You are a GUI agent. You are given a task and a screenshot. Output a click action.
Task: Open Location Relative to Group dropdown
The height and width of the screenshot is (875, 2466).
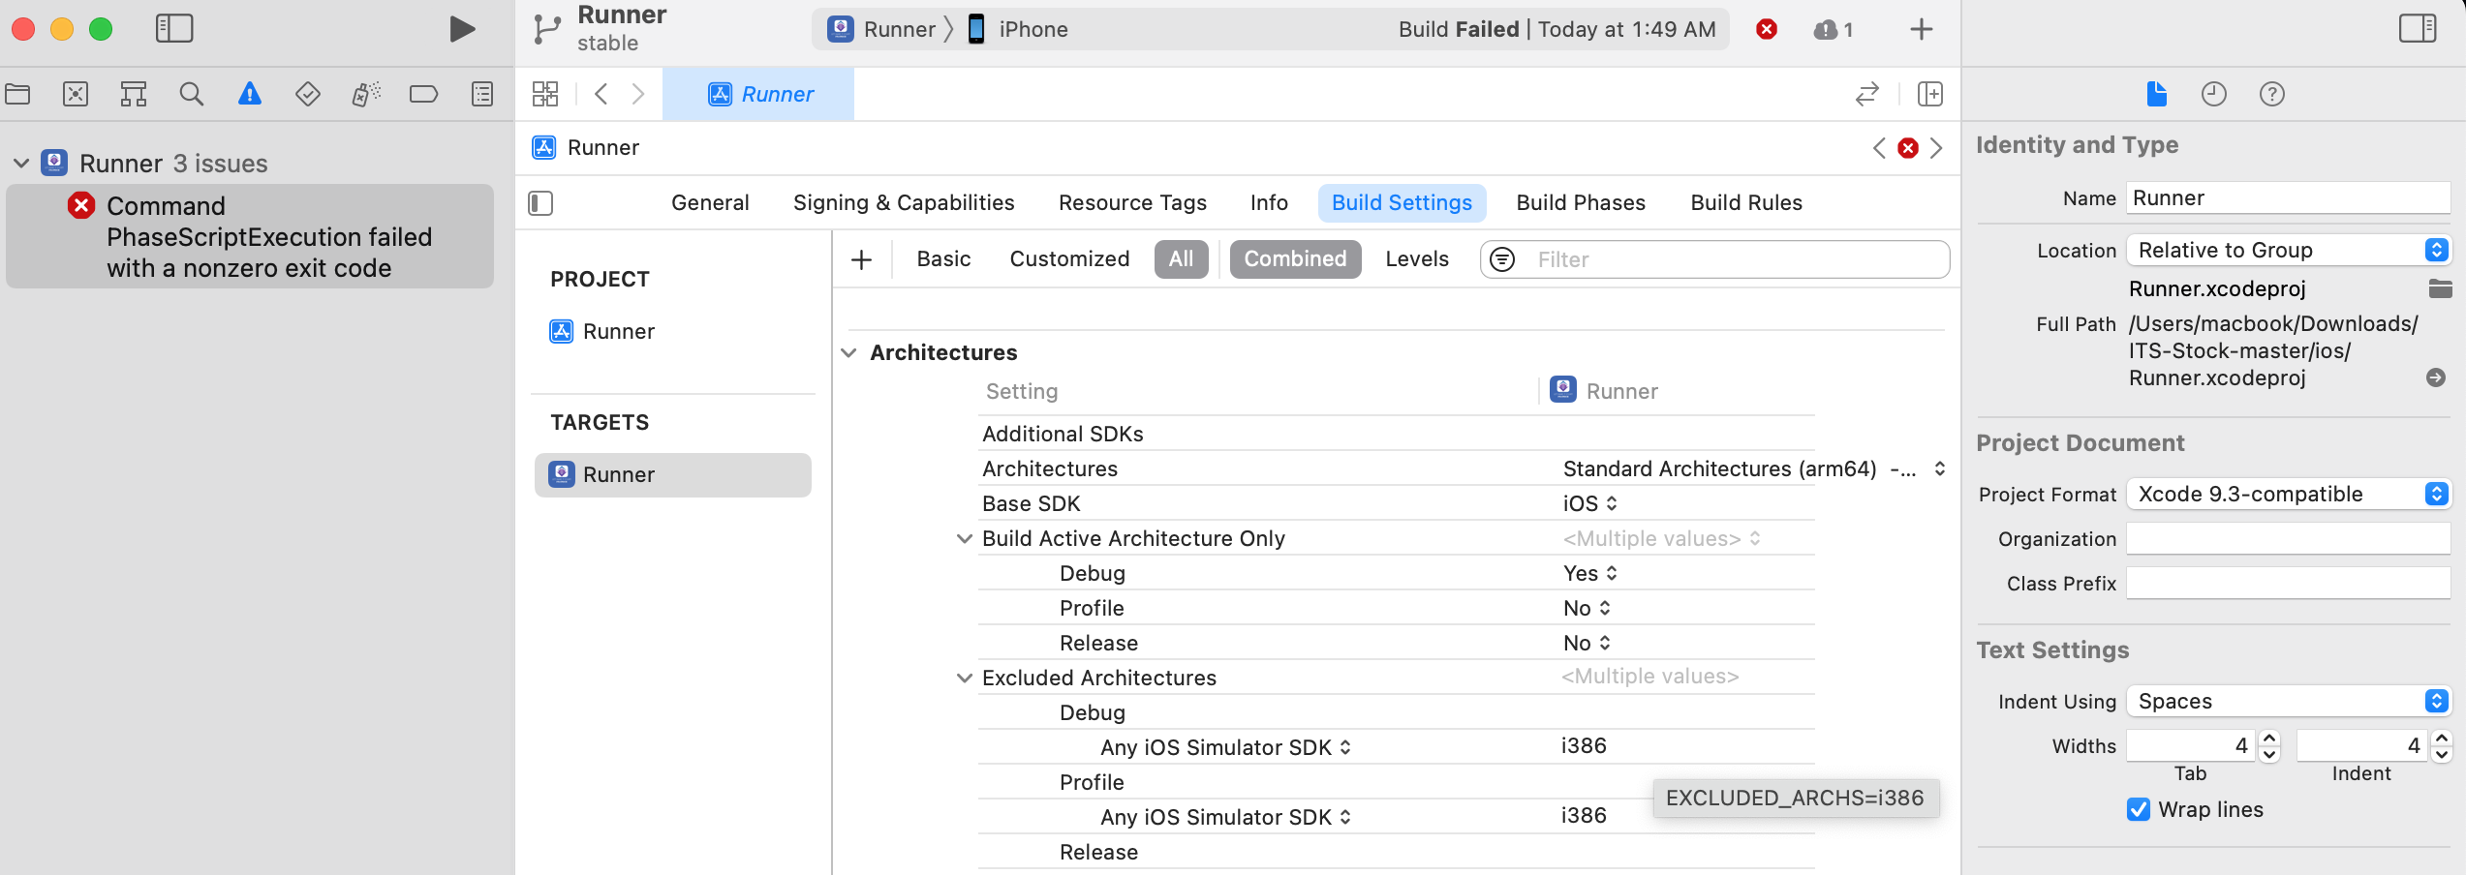[2289, 250]
